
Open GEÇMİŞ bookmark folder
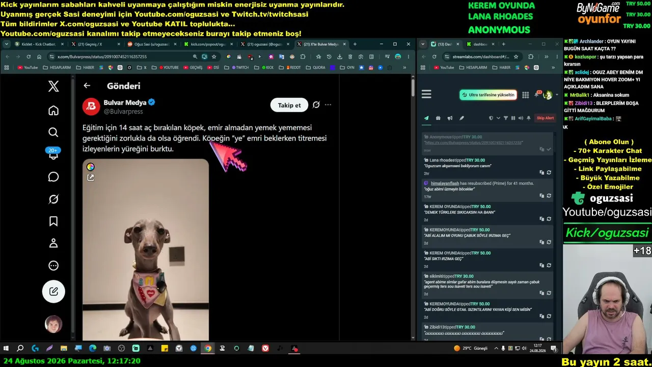click(x=193, y=67)
